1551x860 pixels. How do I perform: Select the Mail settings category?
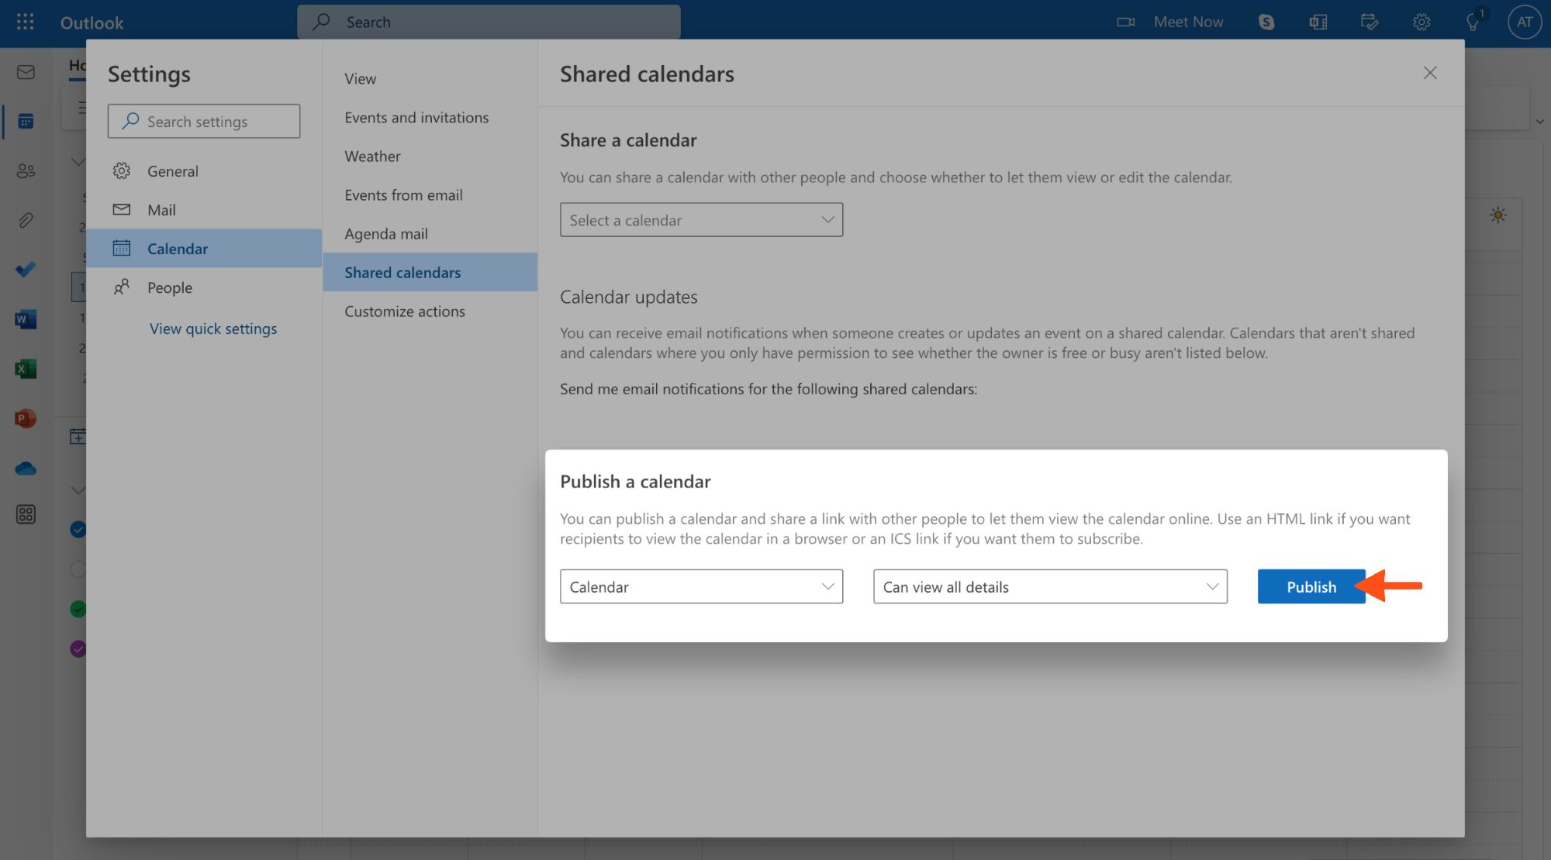coord(161,210)
